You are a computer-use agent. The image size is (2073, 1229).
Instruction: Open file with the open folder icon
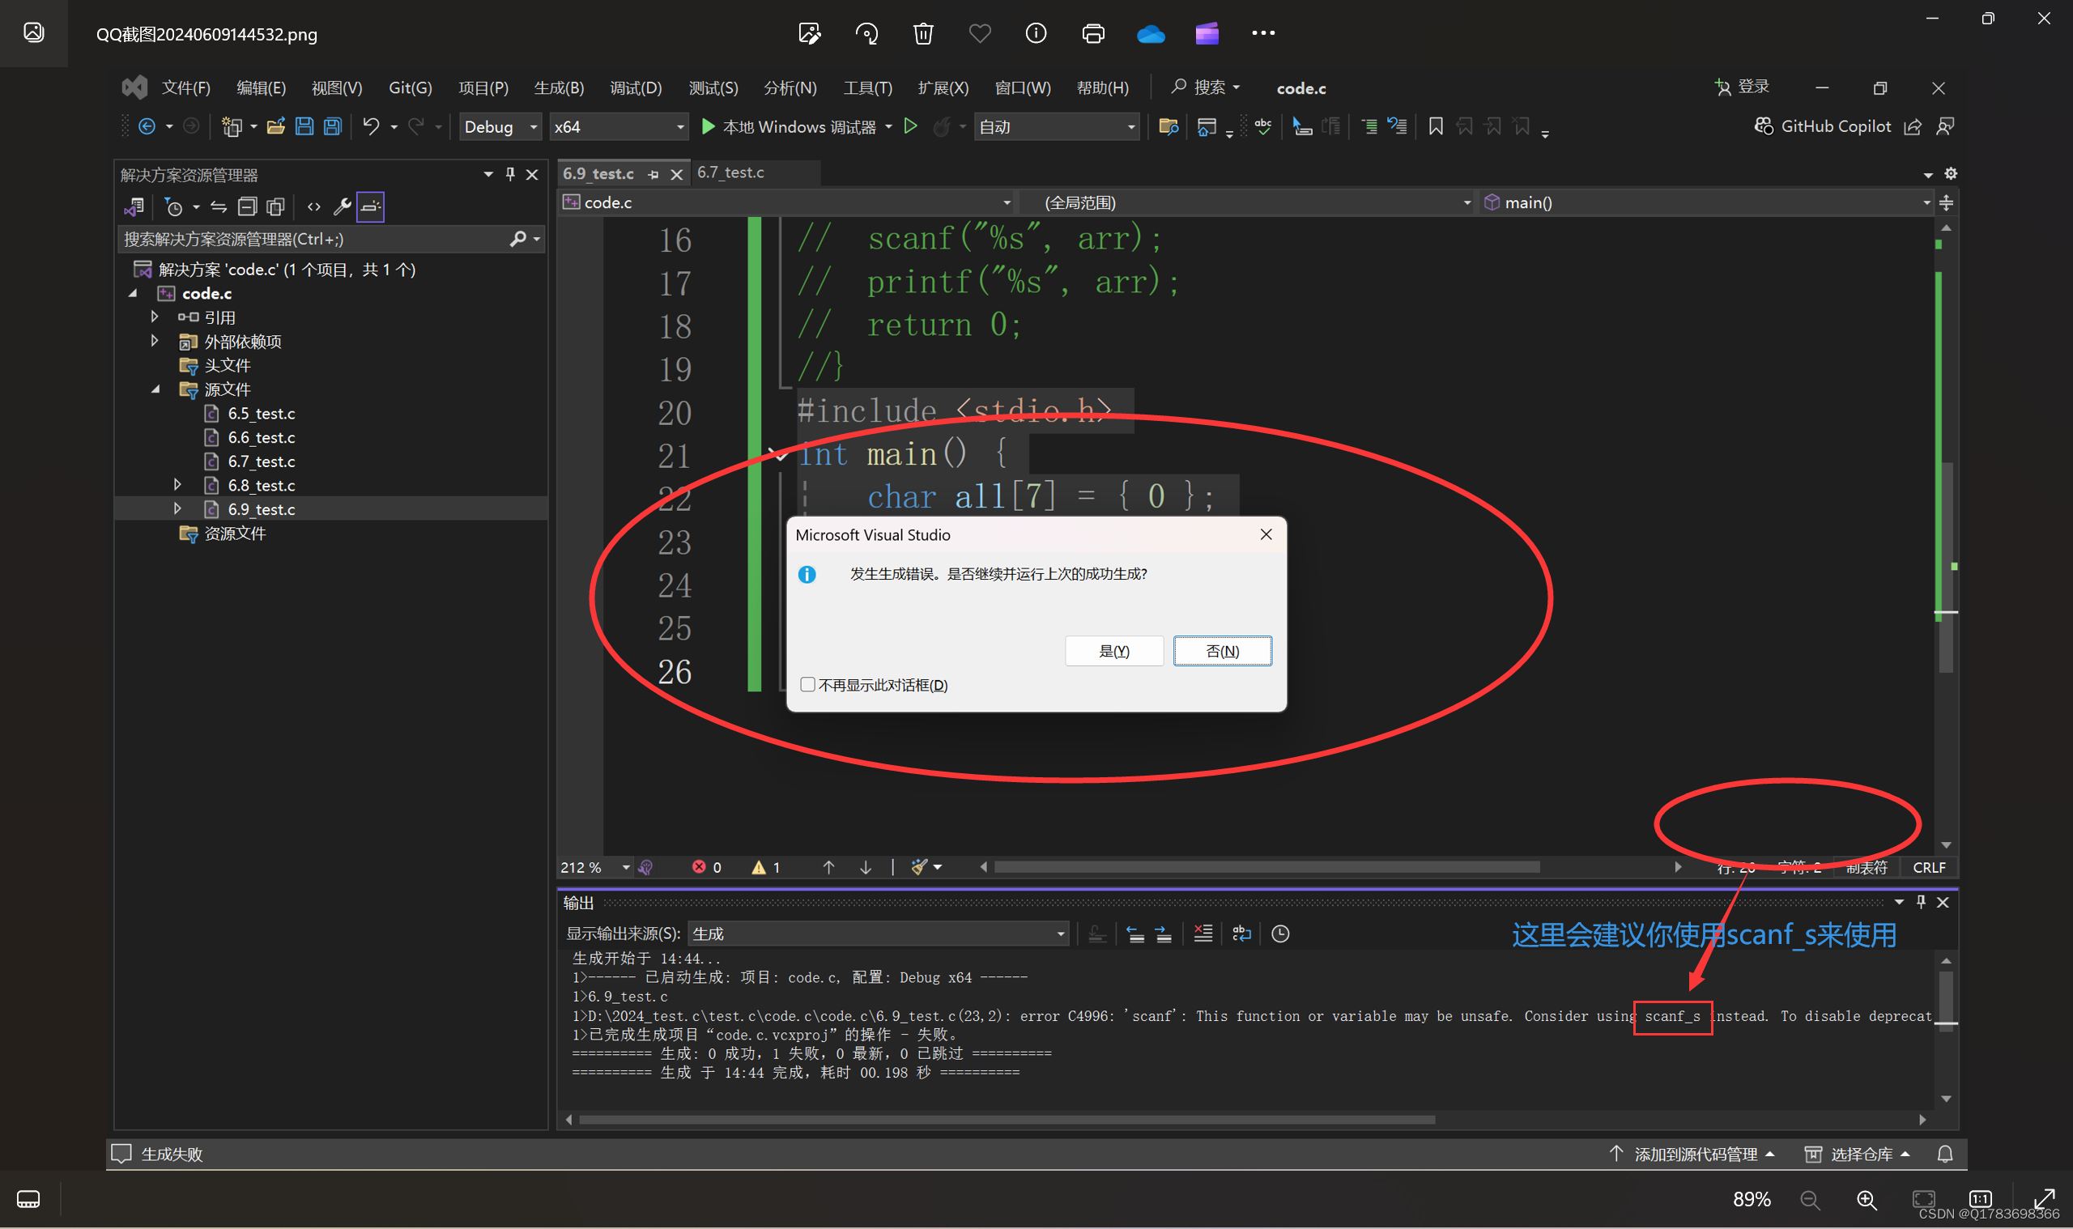pos(276,127)
